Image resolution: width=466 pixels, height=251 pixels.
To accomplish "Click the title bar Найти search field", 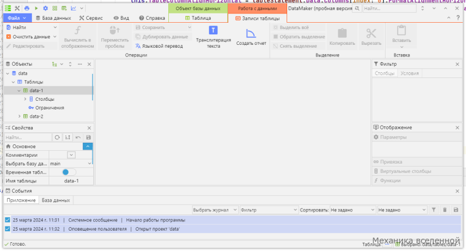I will coord(389,8).
